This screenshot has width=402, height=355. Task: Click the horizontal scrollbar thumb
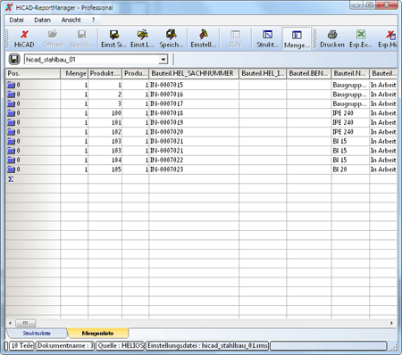[x=26, y=323]
